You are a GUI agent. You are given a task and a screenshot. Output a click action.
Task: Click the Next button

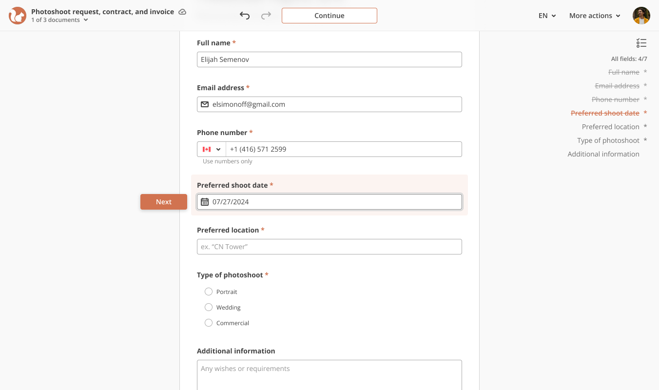(164, 202)
